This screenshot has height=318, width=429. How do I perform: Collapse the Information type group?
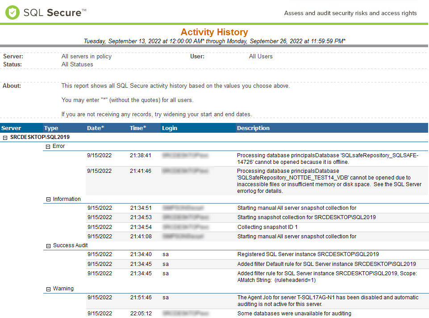(48, 199)
